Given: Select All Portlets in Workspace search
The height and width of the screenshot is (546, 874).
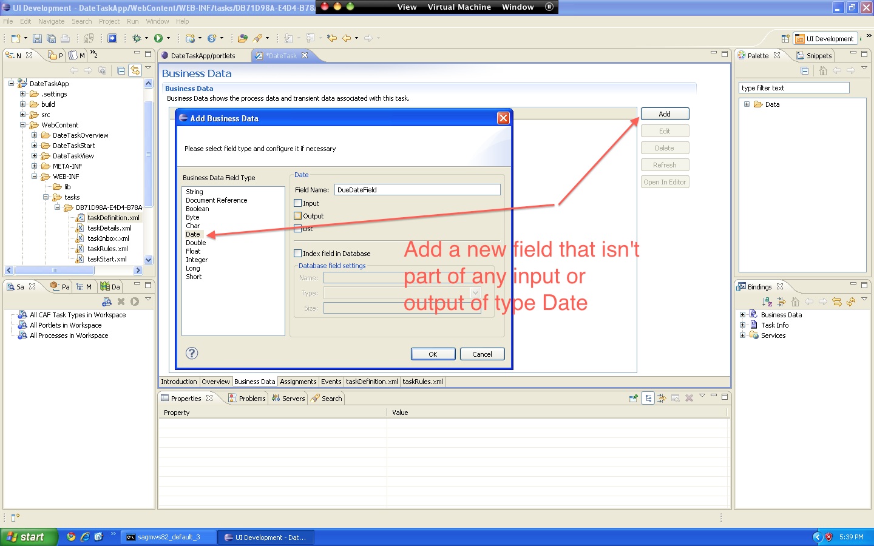Looking at the screenshot, I should [x=66, y=325].
